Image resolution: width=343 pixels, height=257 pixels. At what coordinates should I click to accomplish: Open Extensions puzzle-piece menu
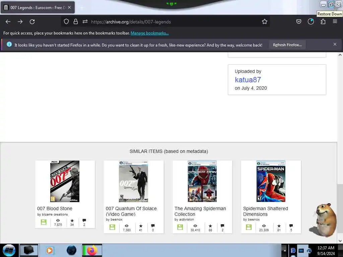[323, 22]
